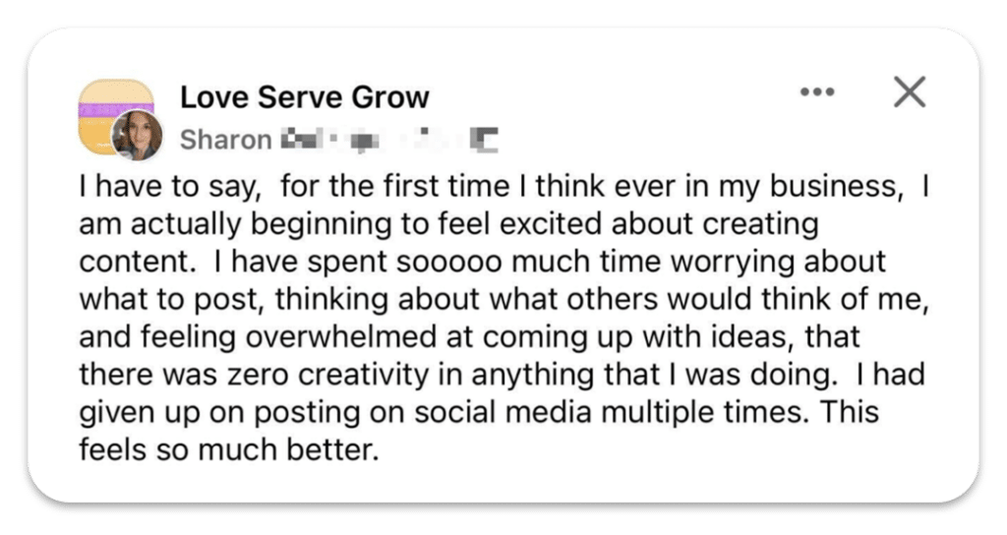Click the purple stripe on group icon
Screen dimensions: 1007x535
pos(116,110)
